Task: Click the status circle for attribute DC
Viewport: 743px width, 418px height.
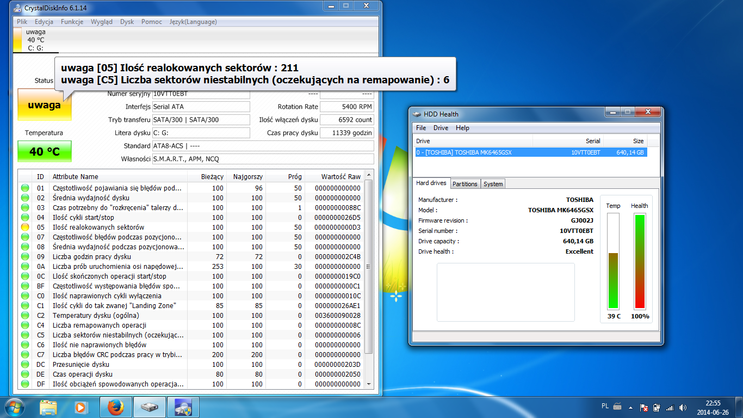Action: click(25, 364)
